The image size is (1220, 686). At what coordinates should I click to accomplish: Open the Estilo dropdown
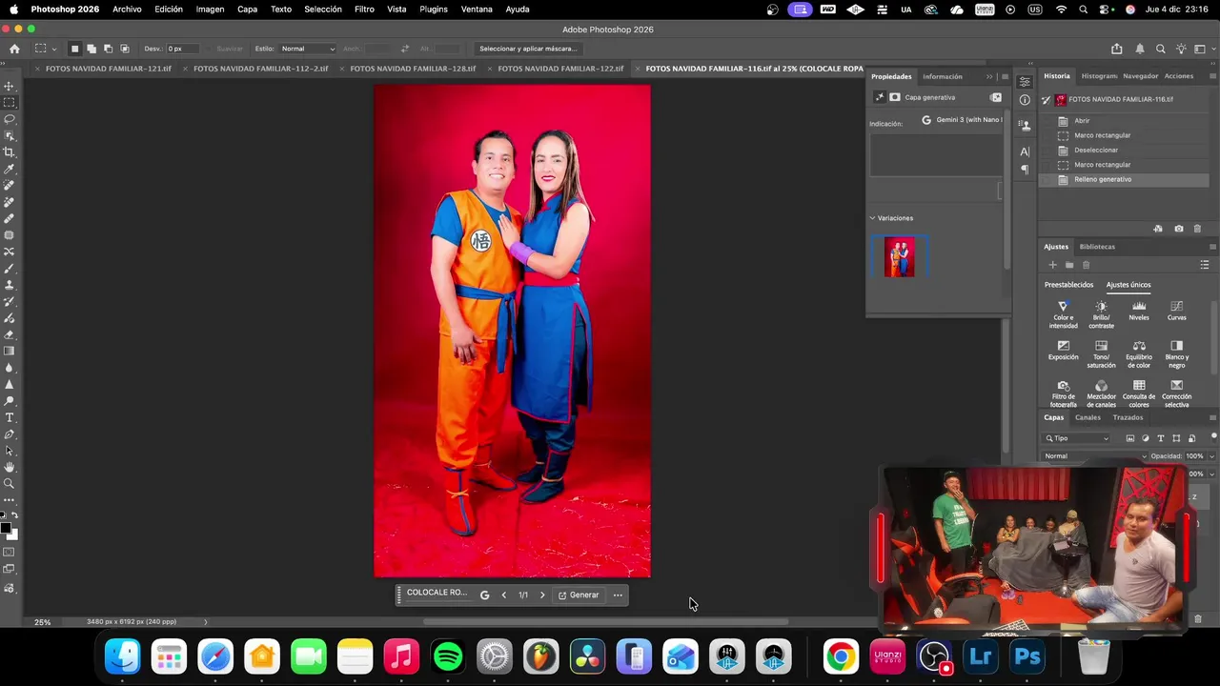point(307,49)
